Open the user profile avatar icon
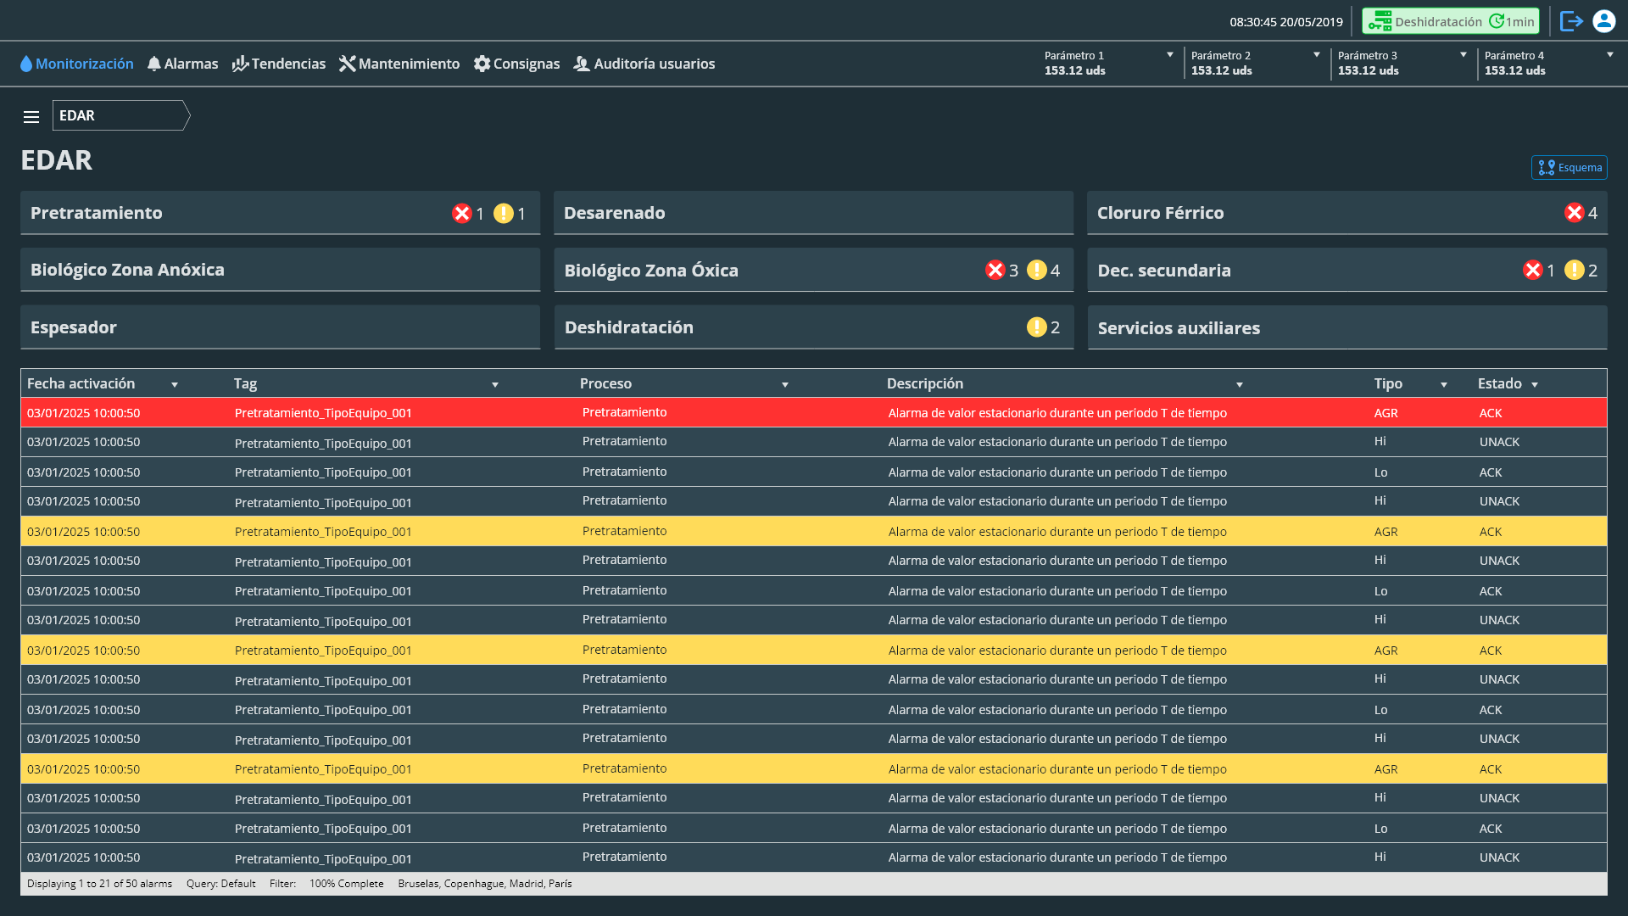Image resolution: width=1628 pixels, height=916 pixels. tap(1603, 21)
